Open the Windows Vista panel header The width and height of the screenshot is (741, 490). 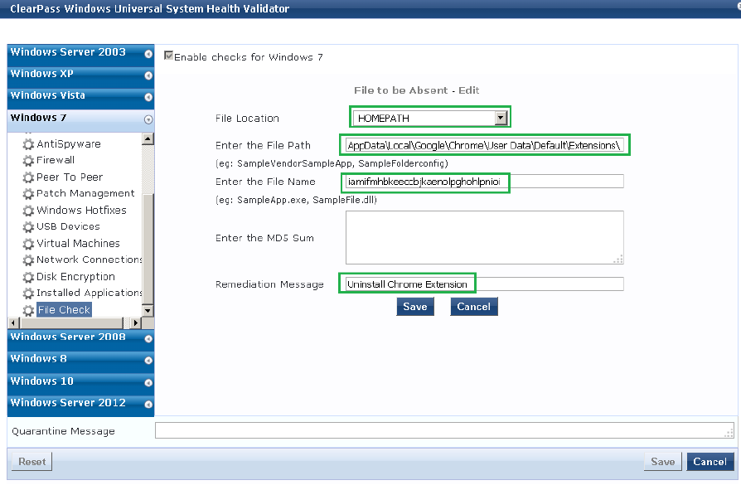[80, 98]
